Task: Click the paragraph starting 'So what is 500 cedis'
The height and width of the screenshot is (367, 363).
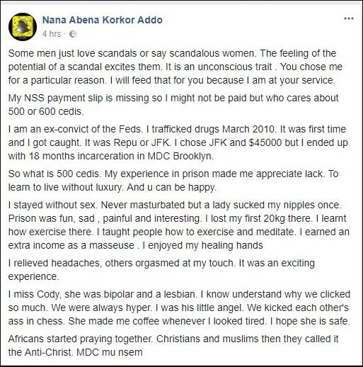Action: click(173, 181)
